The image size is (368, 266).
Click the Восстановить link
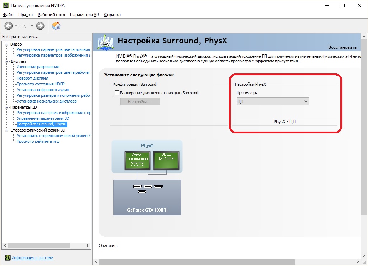(x=342, y=47)
